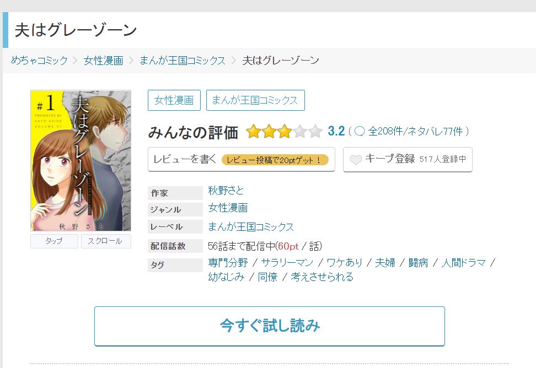This screenshot has width=536, height=368.
Task: Click レビューを書く button
Action: 242,159
